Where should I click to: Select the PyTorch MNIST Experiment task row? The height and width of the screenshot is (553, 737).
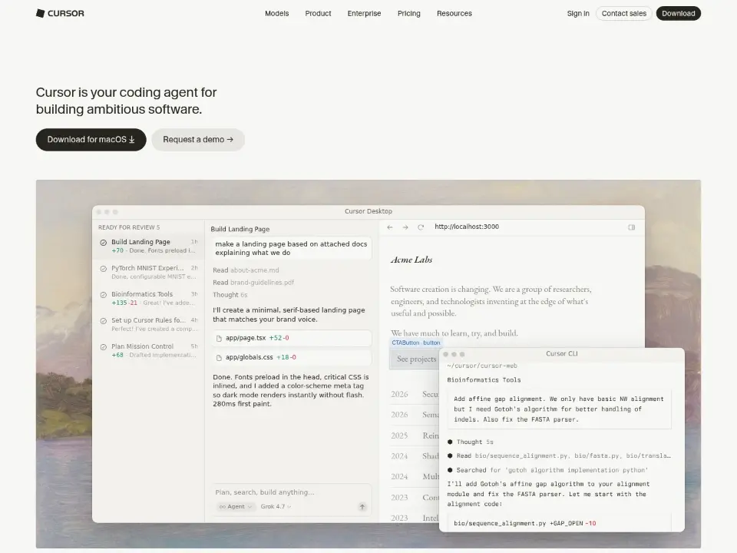(148, 272)
